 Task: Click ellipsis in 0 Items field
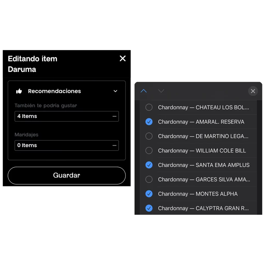click(114, 145)
